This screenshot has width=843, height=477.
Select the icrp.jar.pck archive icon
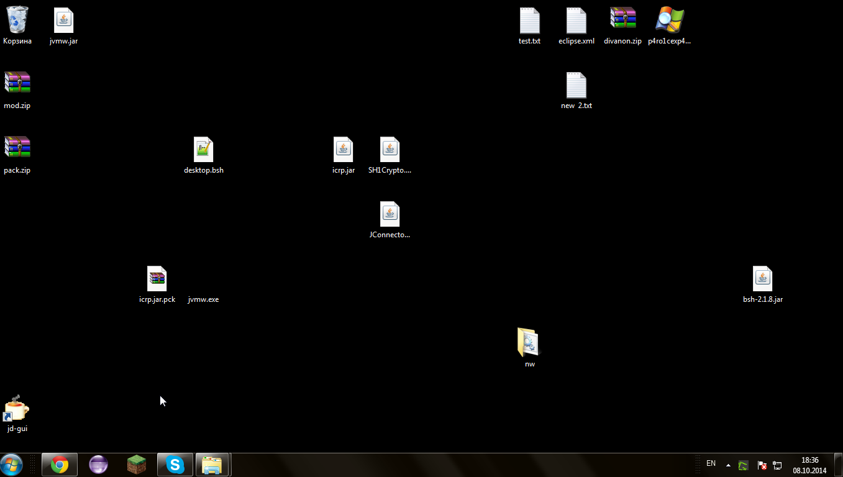[157, 279]
